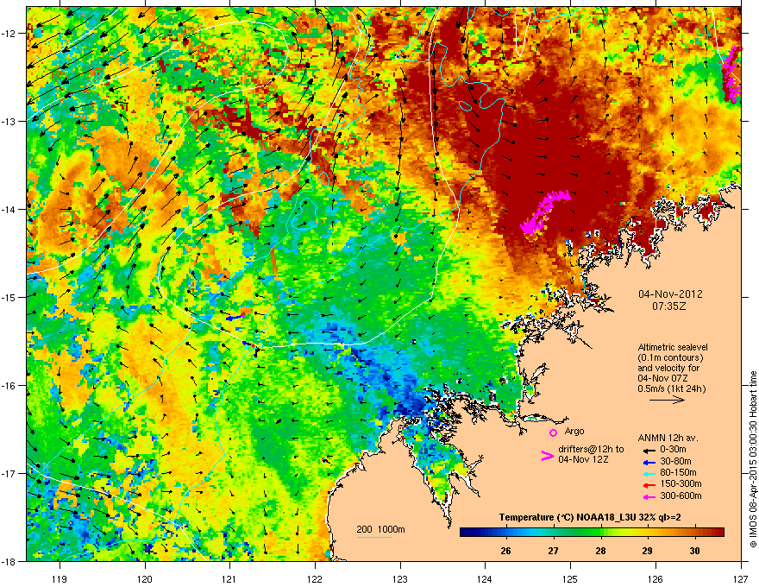759x587 pixels.
Task: Click the '04-Nov 12Z' drifter time label
Action: coord(583,459)
